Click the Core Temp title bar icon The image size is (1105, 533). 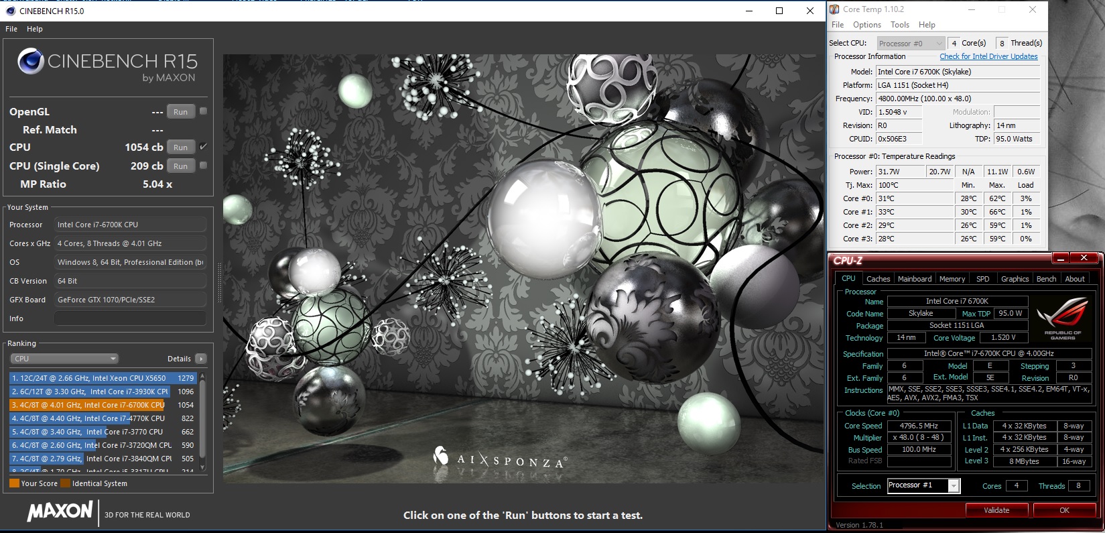pos(834,9)
